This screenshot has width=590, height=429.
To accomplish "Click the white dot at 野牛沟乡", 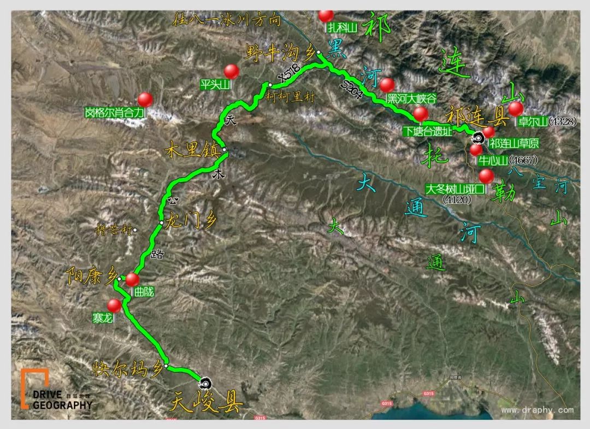I will (x=318, y=52).
